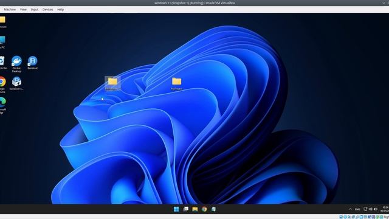Image resolution: width=389 pixels, height=219 pixels.
Task: Click the ENG language indicator
Action: [x=357, y=209]
